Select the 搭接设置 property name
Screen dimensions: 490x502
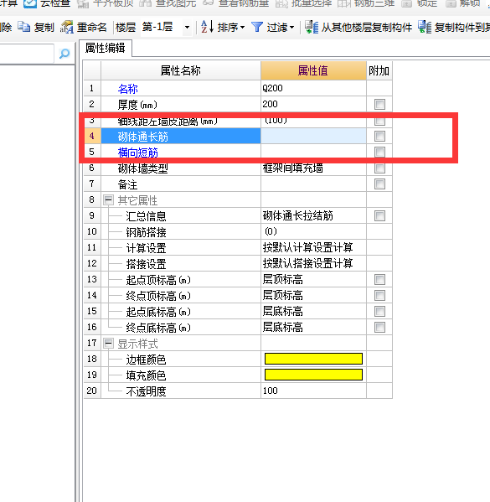pos(146,264)
